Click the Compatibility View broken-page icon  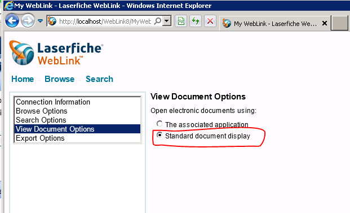click(x=181, y=21)
